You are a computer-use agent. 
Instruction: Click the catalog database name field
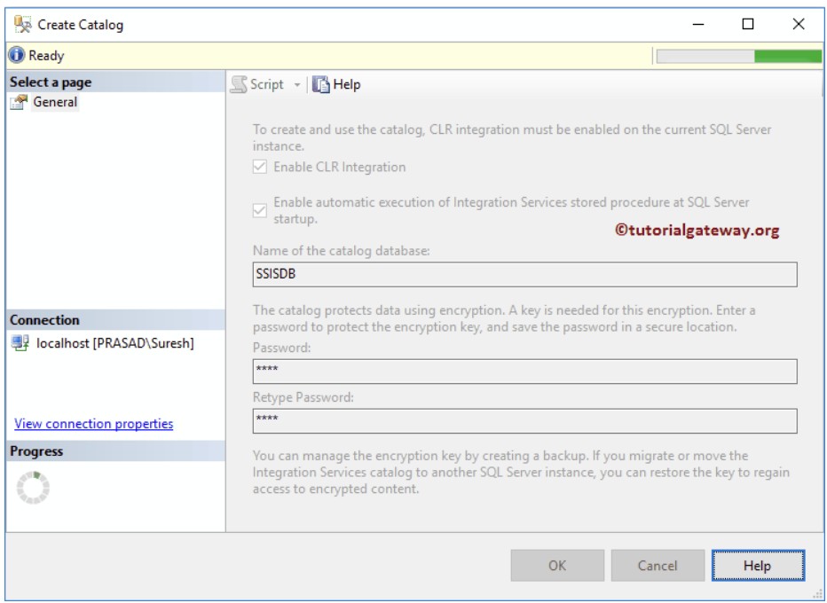click(524, 275)
